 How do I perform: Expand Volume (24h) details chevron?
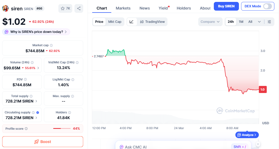click(x=38, y=68)
